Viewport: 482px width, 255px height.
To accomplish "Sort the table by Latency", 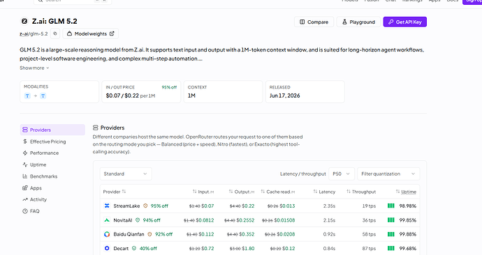I will coord(324,192).
